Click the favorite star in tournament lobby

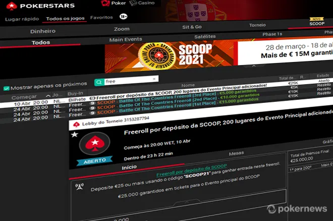tap(75, 134)
